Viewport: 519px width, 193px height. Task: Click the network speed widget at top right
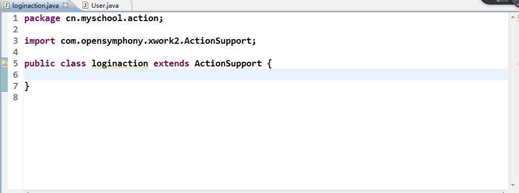point(501,2)
